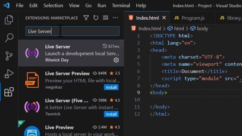Click the body symbol icon in breadcrumb
This screenshot has width=242, height=136.
point(193,28)
